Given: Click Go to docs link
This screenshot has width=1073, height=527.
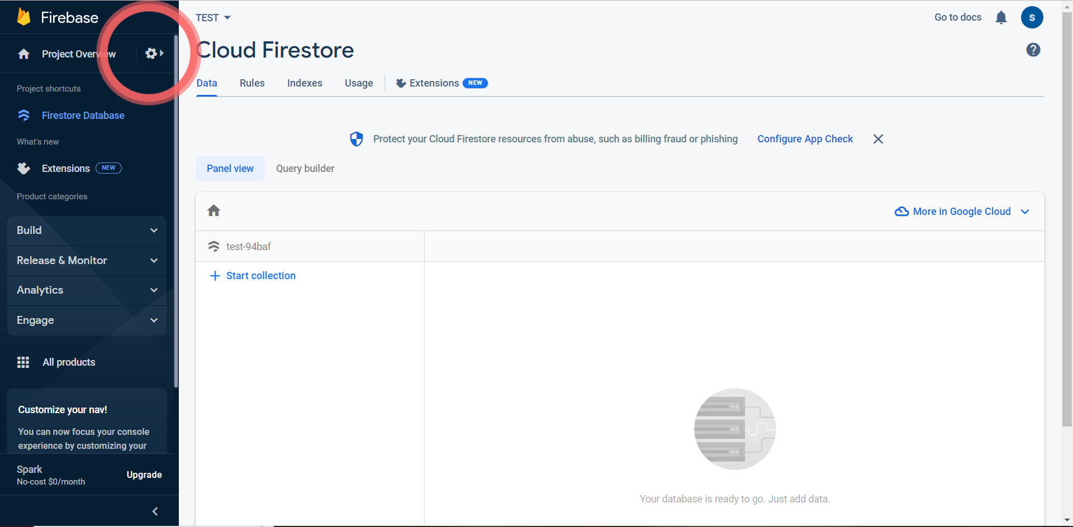Looking at the screenshot, I should pos(958,17).
